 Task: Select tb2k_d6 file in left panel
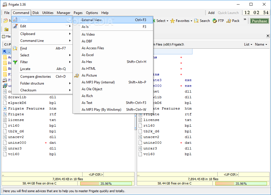(16, 131)
